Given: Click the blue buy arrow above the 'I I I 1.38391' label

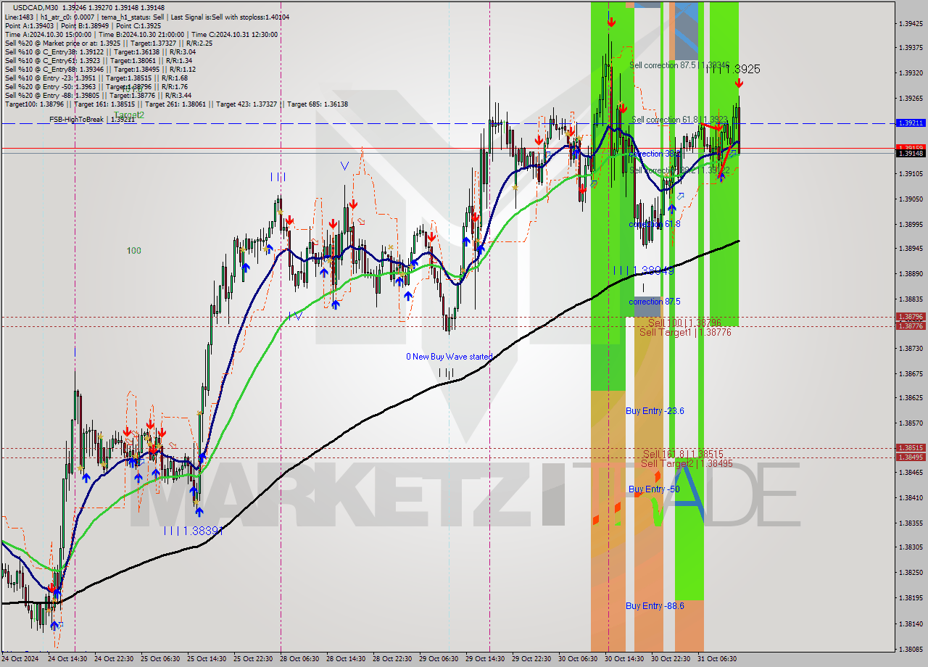Looking at the screenshot, I should point(199,511).
